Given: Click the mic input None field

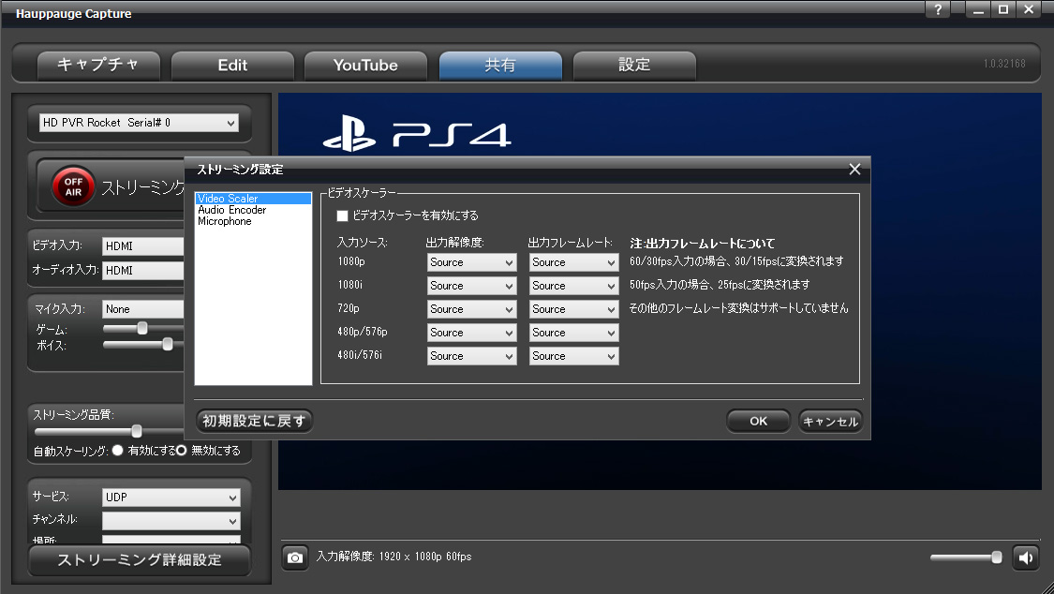Looking at the screenshot, I should point(142,309).
